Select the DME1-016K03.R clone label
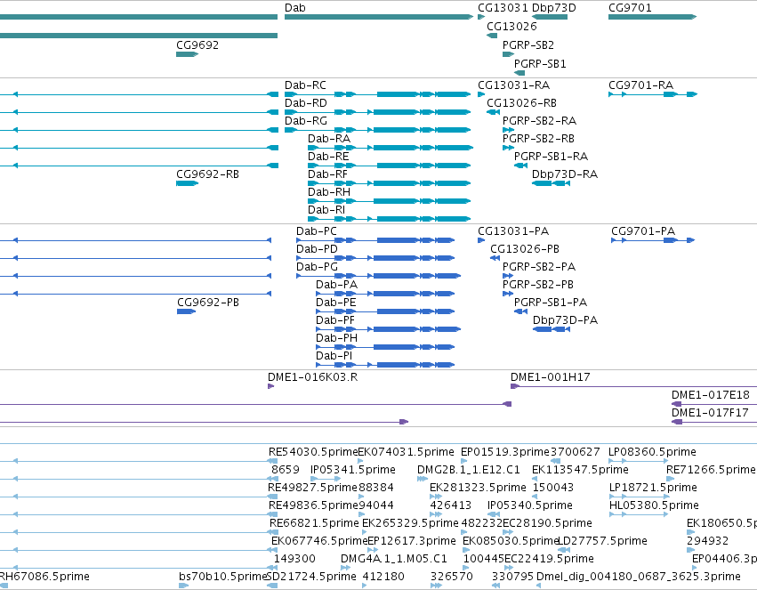 coord(313,377)
